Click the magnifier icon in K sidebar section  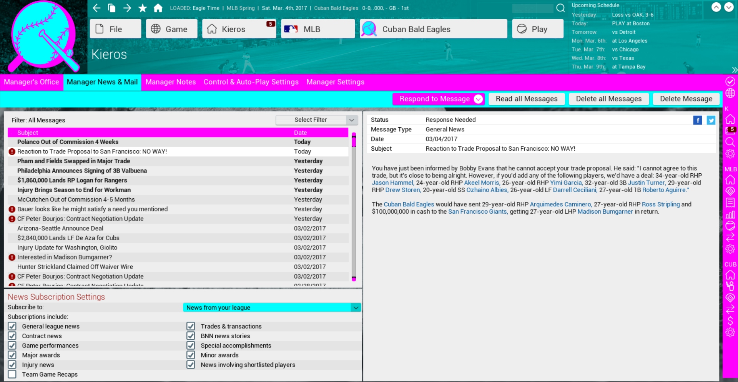coord(730,142)
